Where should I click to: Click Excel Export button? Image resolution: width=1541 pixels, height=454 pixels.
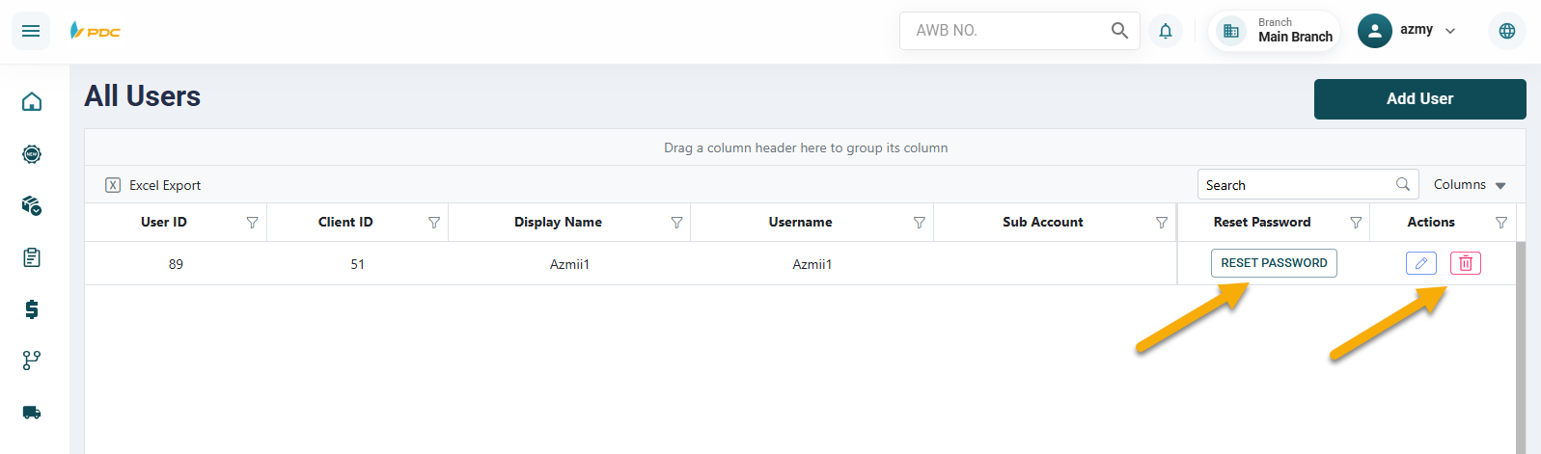tap(153, 185)
